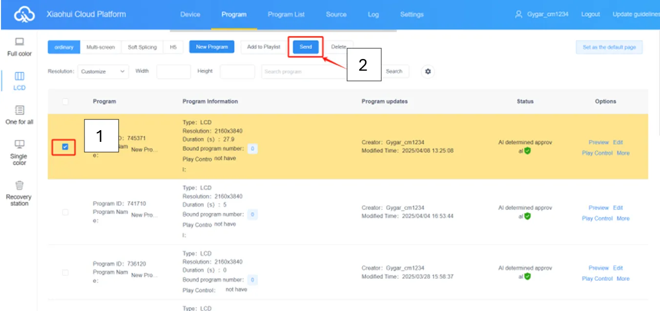660x311 pixels.
Task: Click green approval shield for program 741710
Action: click(528, 216)
